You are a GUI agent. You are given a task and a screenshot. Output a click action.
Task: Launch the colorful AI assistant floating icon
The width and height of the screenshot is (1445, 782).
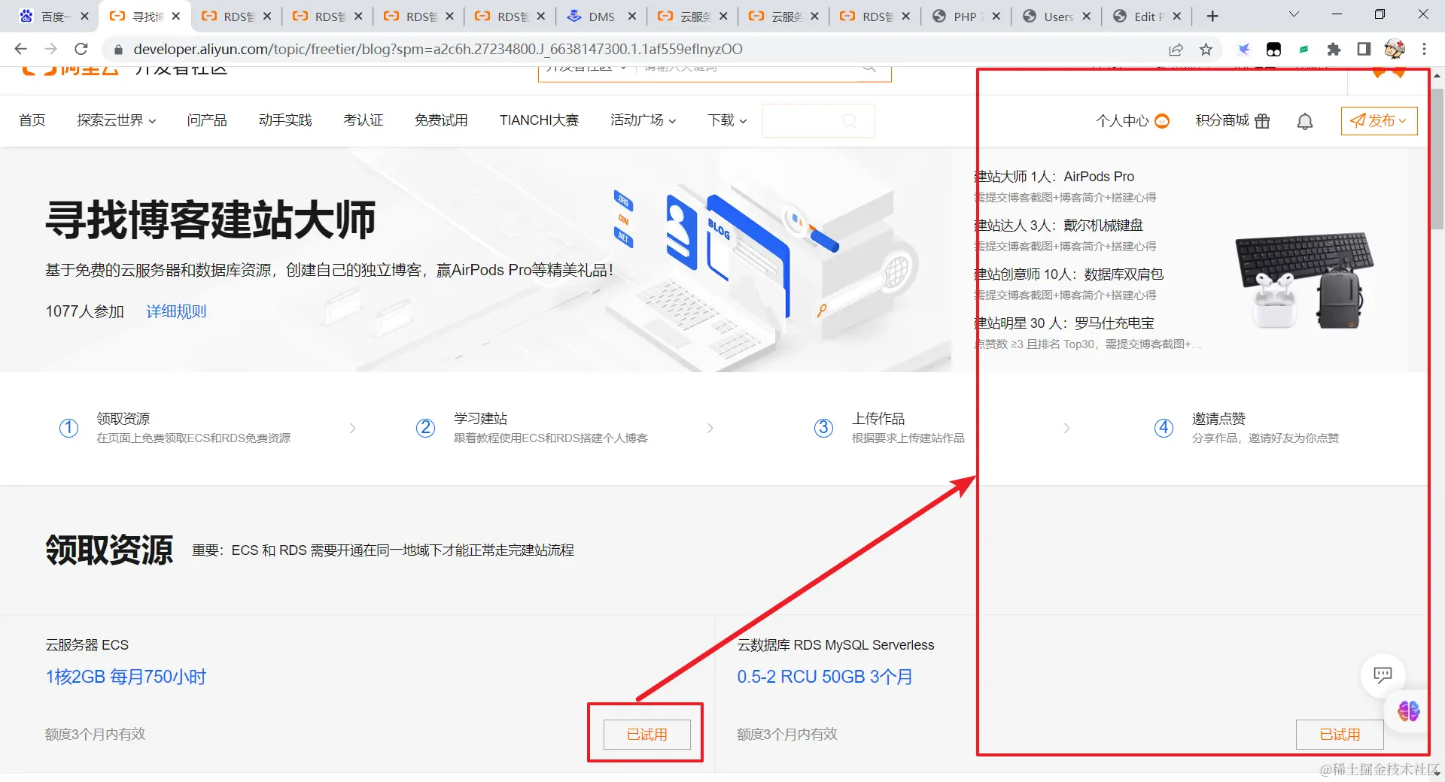[x=1408, y=711]
